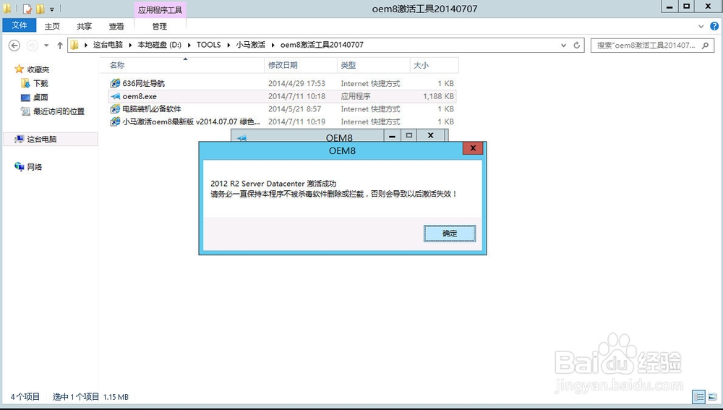Screen dimensions: 723x410
Task: Select TOOLS breadcrumb segment
Action: 208,45
